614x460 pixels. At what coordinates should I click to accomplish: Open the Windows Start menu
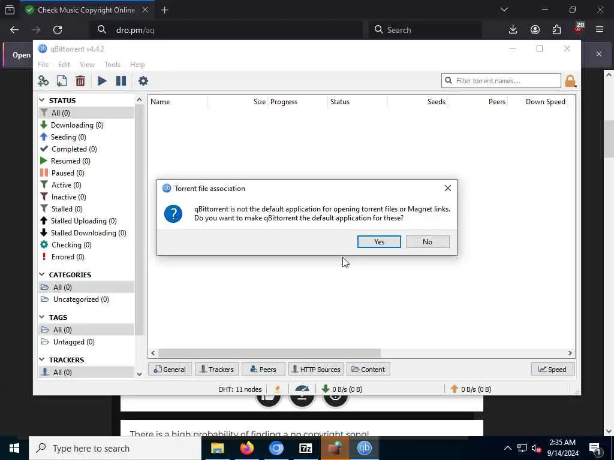coord(14,448)
